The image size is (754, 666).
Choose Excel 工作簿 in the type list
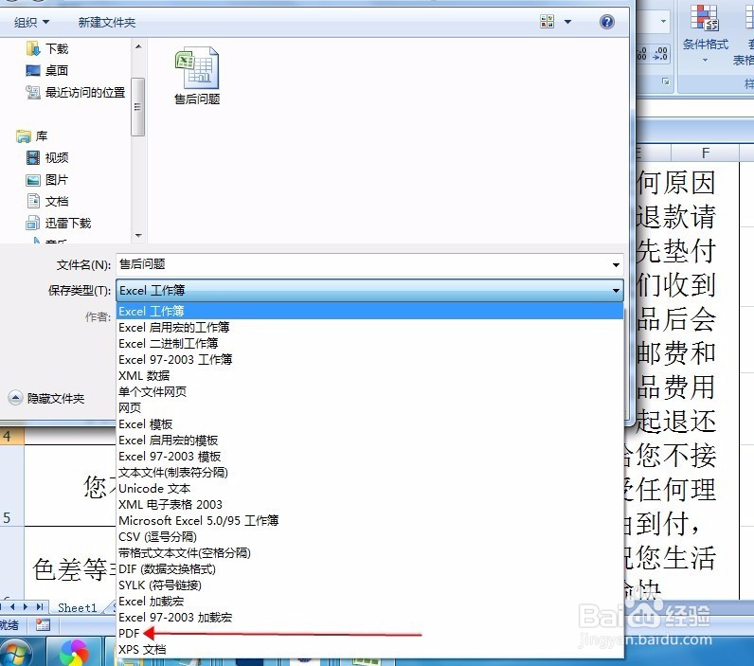tap(369, 311)
